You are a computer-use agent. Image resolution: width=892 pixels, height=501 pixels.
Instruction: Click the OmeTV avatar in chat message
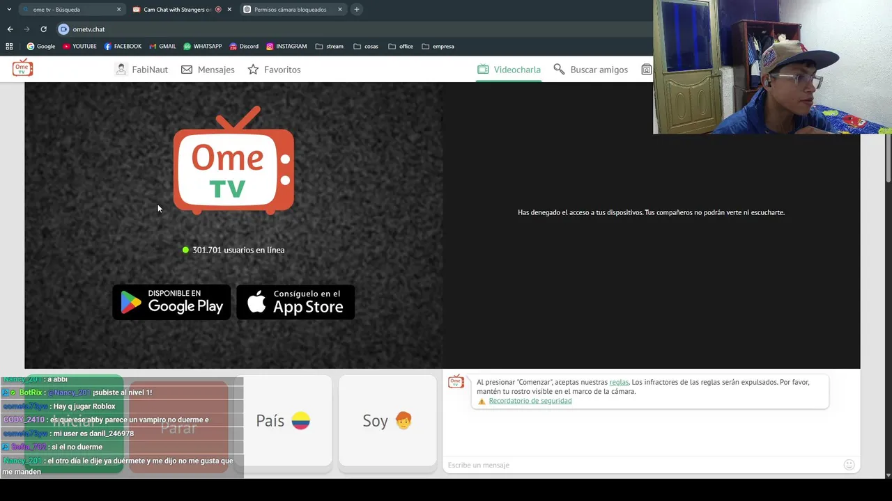pyautogui.click(x=456, y=382)
